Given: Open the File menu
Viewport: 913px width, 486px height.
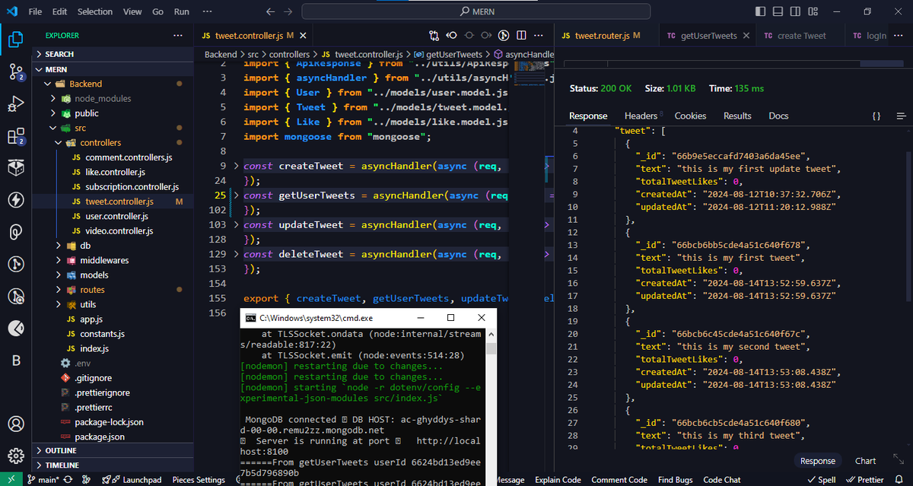Looking at the screenshot, I should (x=36, y=11).
